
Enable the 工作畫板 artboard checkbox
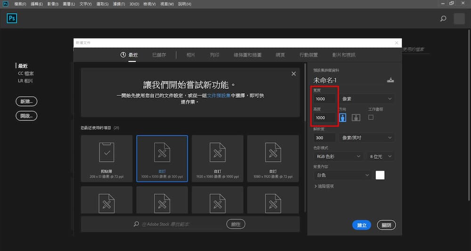point(371,117)
